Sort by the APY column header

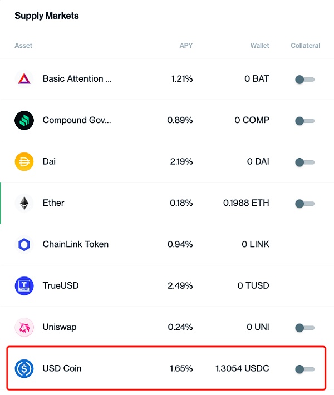point(186,46)
